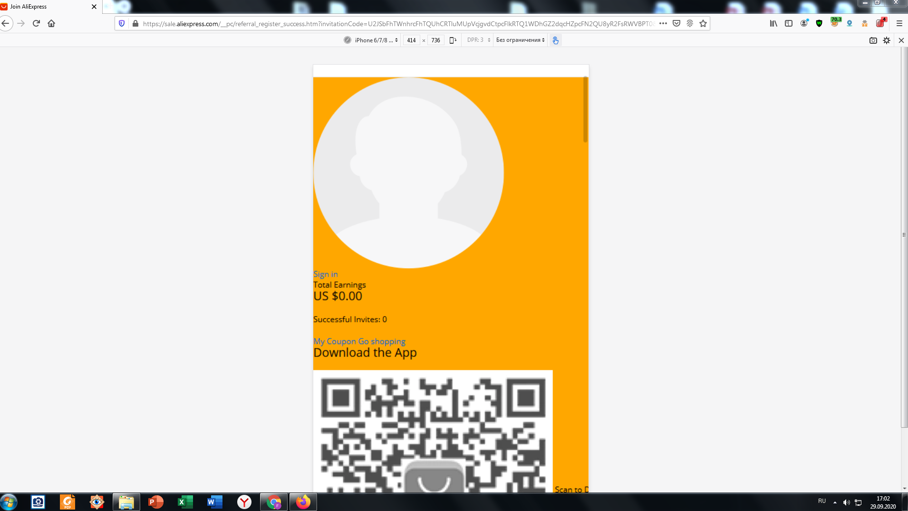Click the browser window vertical scrollbar
908x511 pixels.
[x=904, y=238]
